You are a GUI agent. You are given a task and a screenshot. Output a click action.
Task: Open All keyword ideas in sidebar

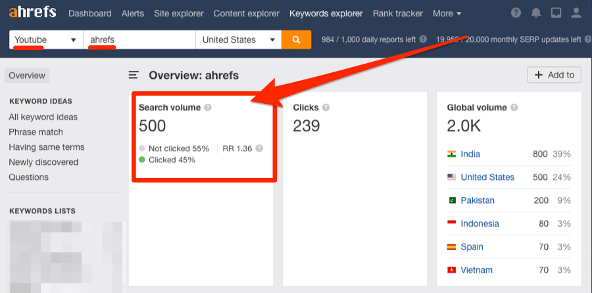coord(43,117)
